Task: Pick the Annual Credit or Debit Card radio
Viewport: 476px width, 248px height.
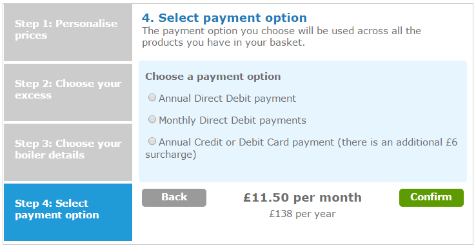Action: 152,141
